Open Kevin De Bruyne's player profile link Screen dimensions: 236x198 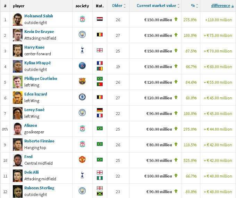pyautogui.click(x=39, y=32)
